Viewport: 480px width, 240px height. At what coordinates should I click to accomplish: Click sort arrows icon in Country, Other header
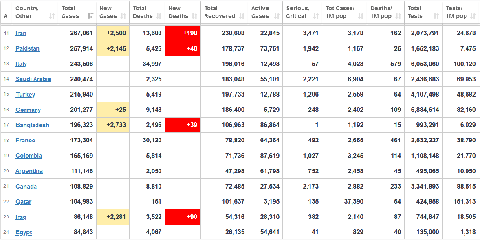(x=52, y=16)
